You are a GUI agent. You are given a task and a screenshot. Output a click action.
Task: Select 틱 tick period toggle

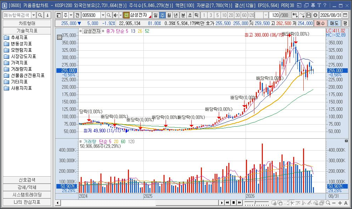tap(197, 15)
